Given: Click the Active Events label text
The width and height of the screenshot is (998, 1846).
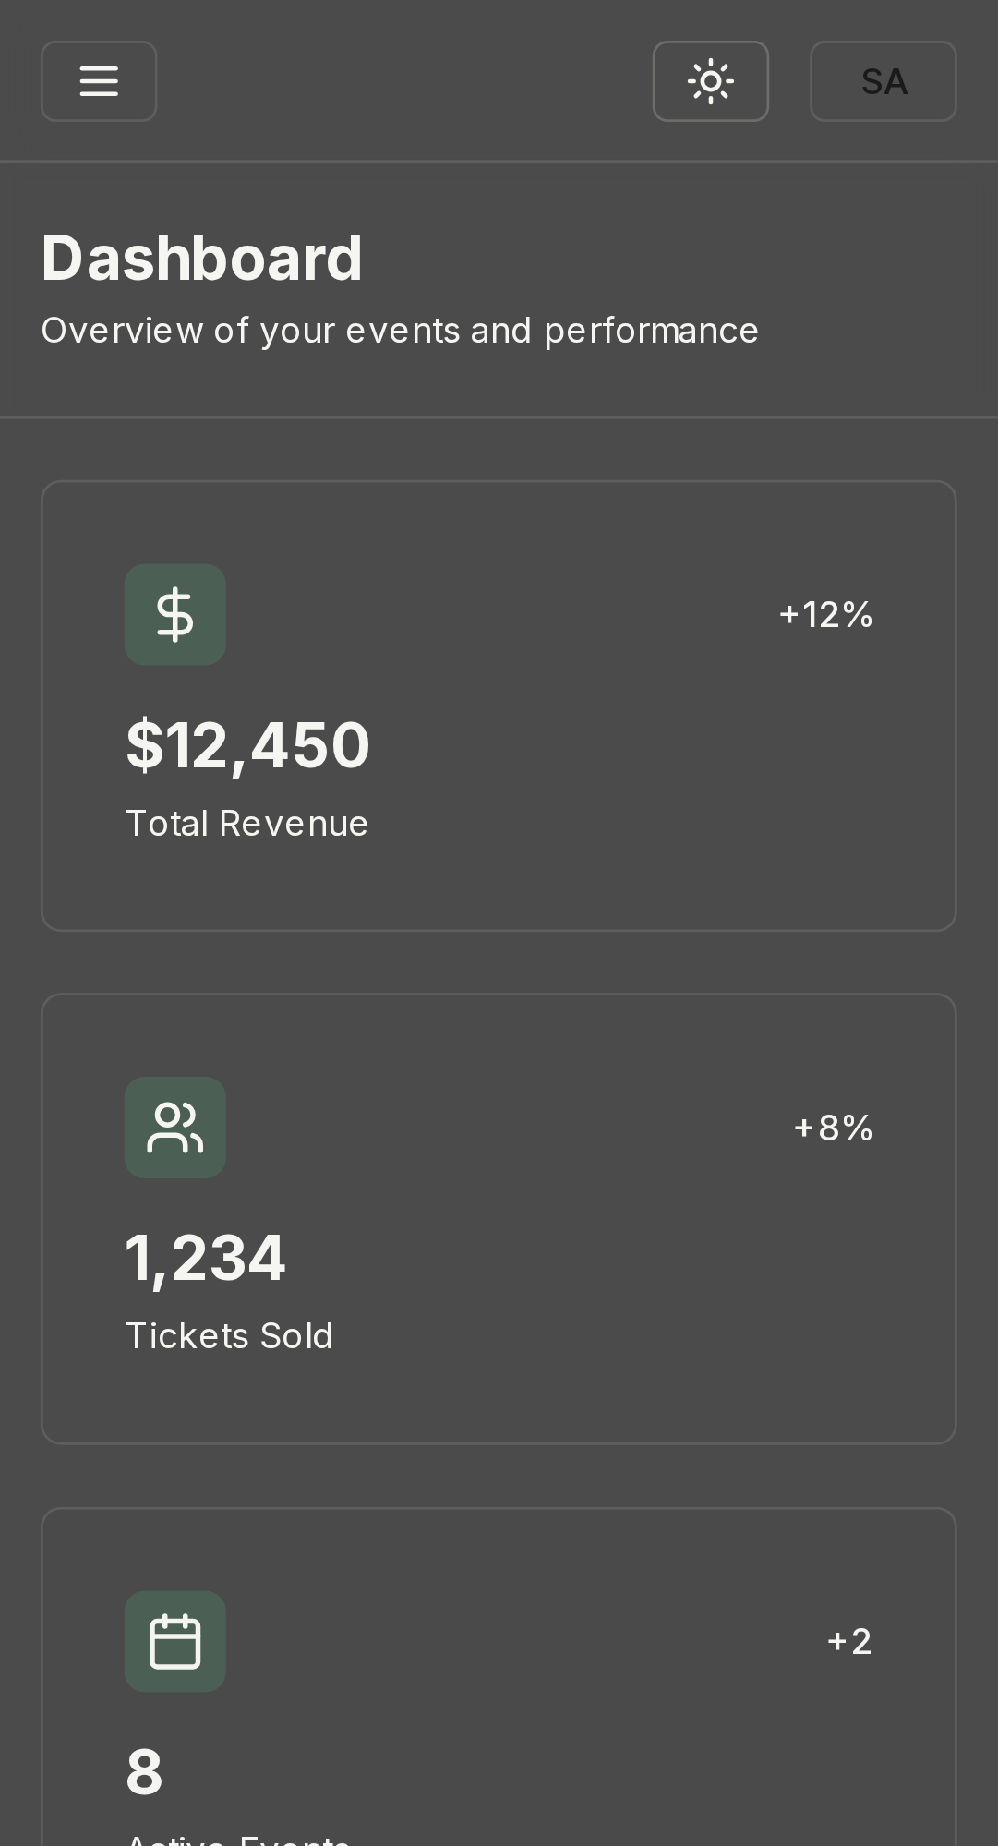Looking at the screenshot, I should 237,1840.
